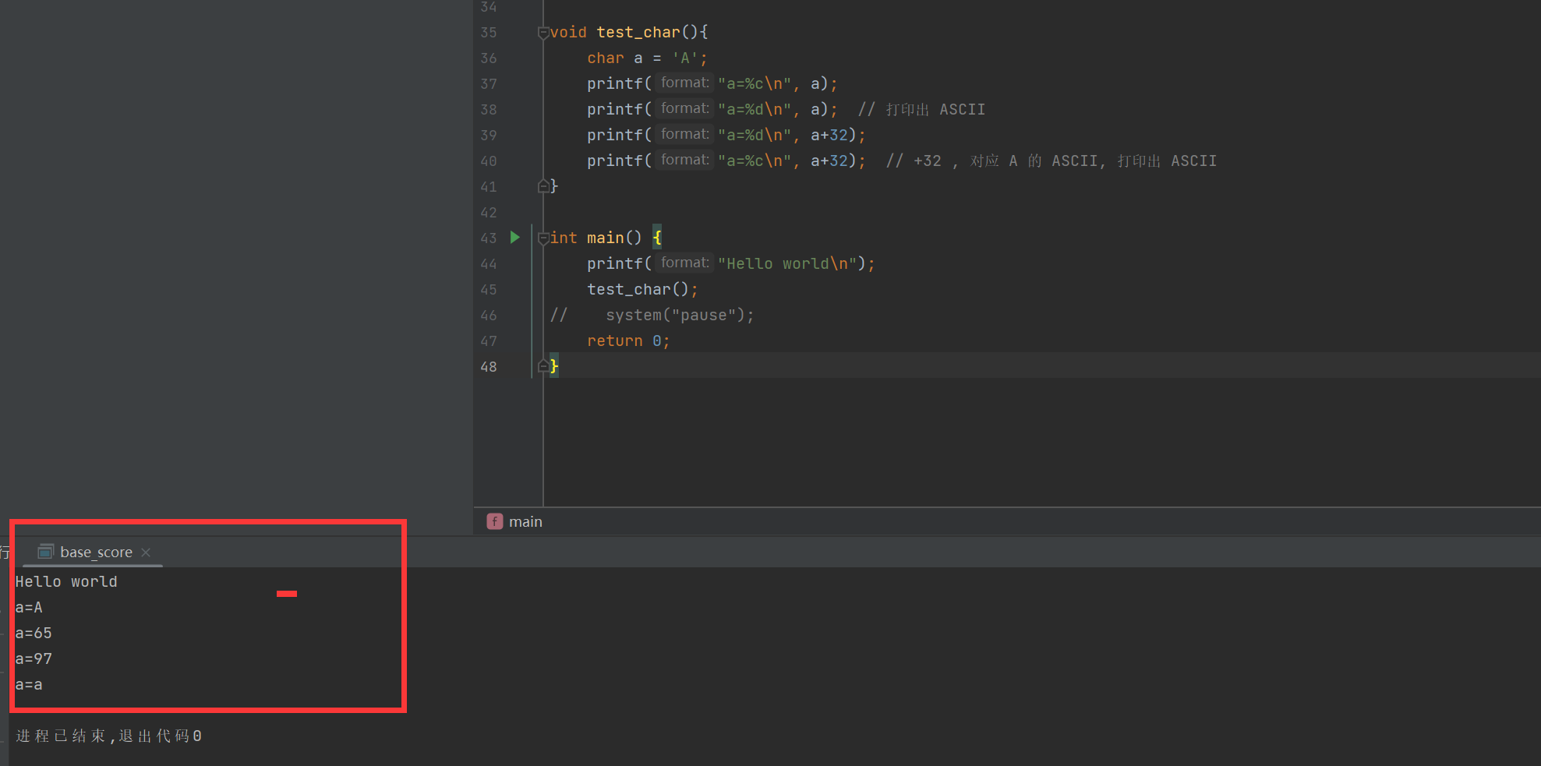Click format hint on line 37 printf
Image resolution: width=1541 pixels, height=766 pixels.
[684, 83]
